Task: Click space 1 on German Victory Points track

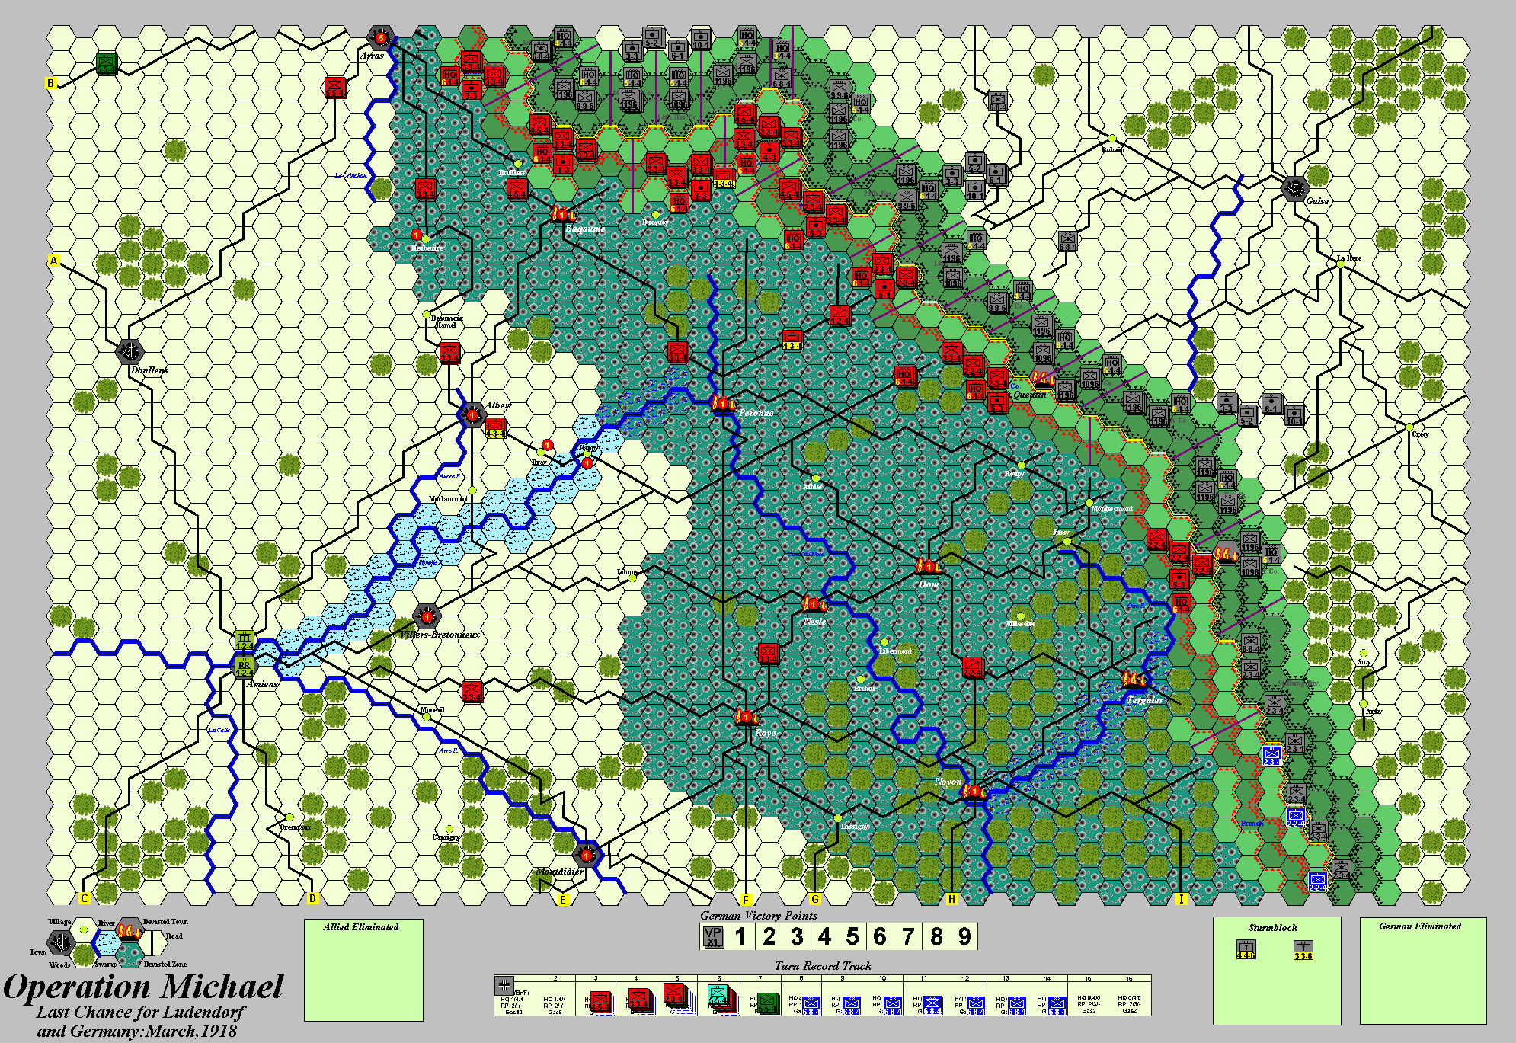Action: (x=740, y=936)
